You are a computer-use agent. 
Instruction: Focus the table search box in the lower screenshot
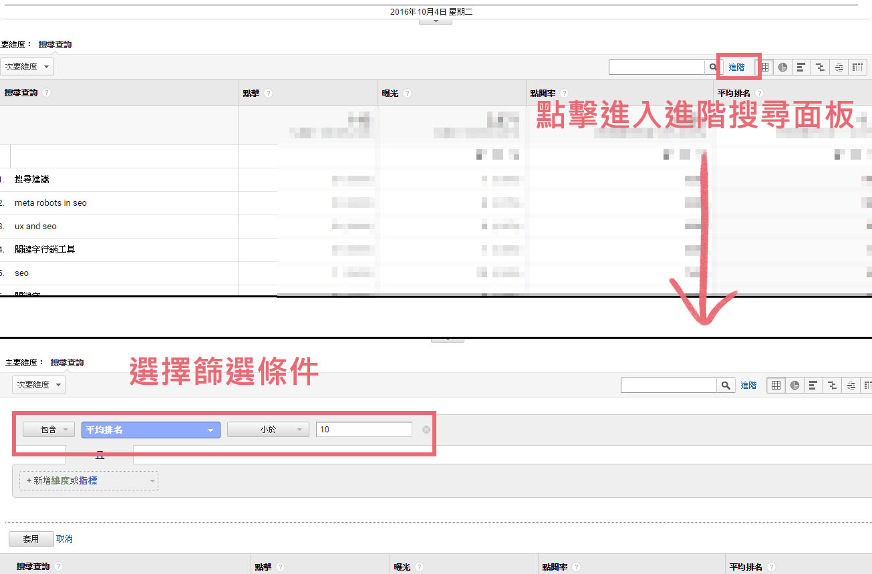coord(669,385)
